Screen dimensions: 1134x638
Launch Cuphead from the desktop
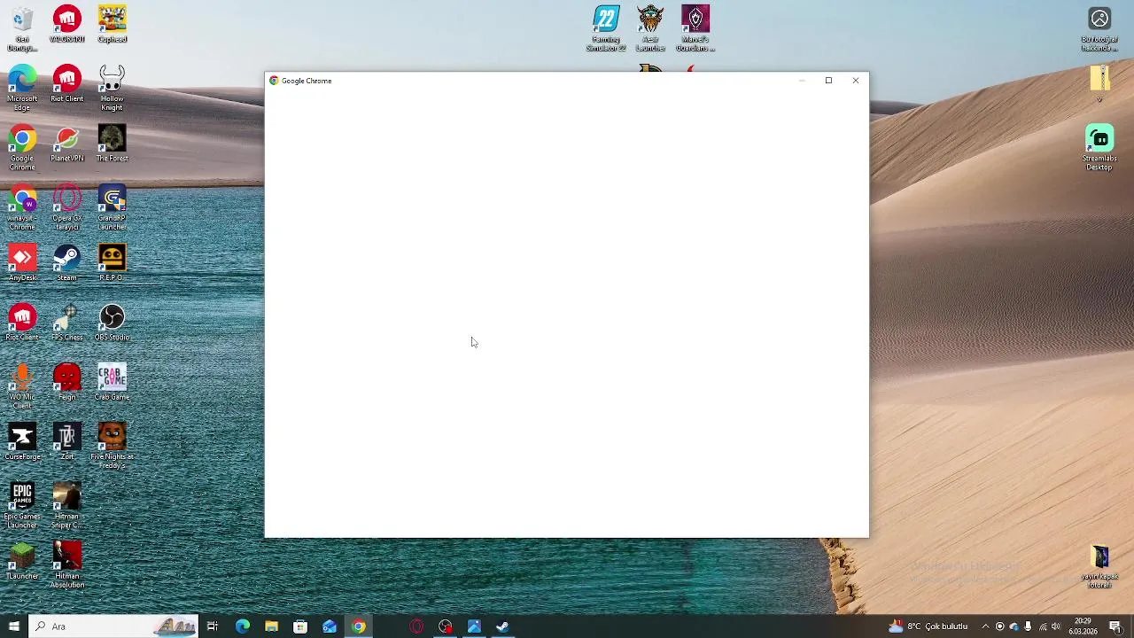(112, 24)
